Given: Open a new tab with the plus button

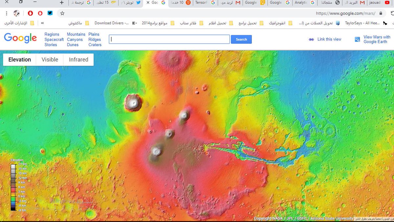Looking at the screenshot, I should click(x=62, y=3).
